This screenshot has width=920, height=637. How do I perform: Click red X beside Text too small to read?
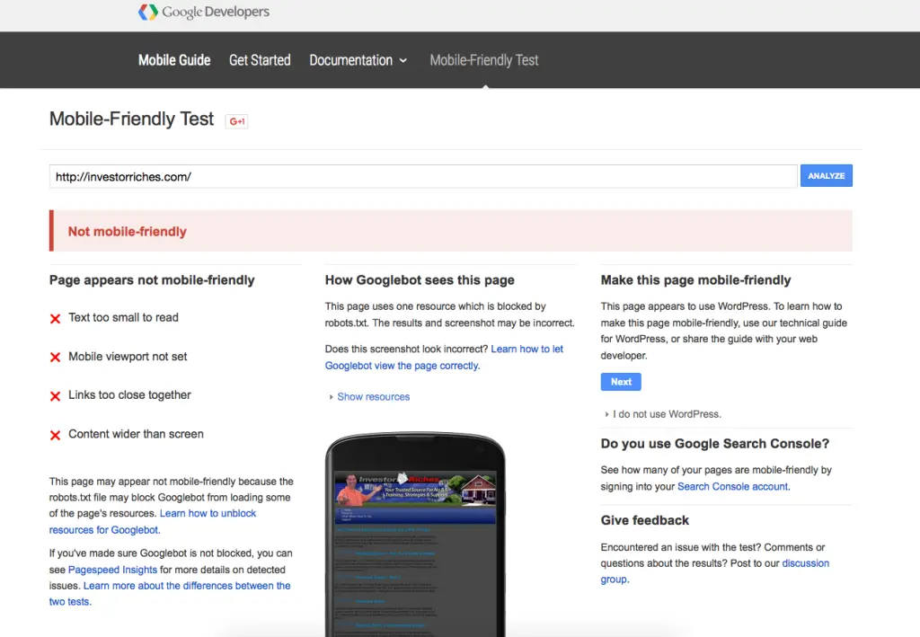click(55, 318)
